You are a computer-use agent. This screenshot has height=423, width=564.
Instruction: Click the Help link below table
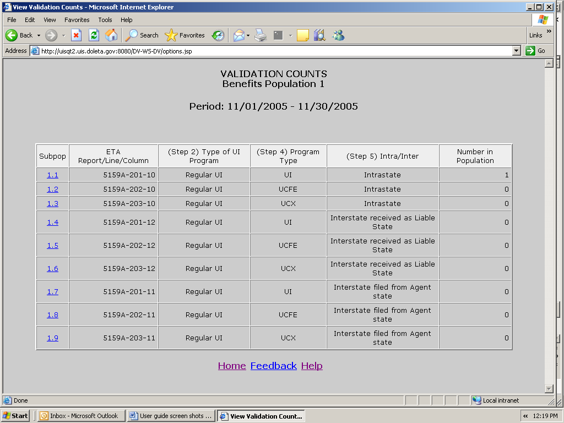(x=312, y=366)
